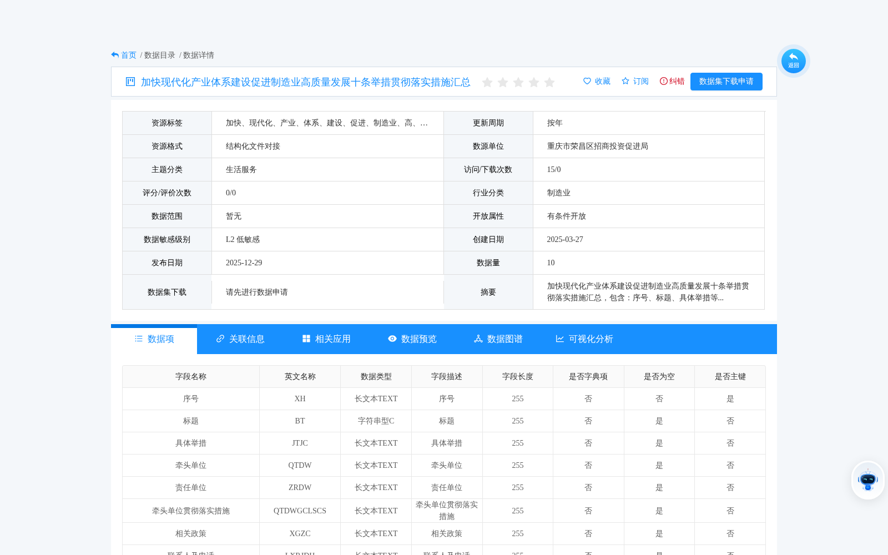This screenshot has width=888, height=555.
Task: Click 字符串型C data type cell
Action: (376, 421)
